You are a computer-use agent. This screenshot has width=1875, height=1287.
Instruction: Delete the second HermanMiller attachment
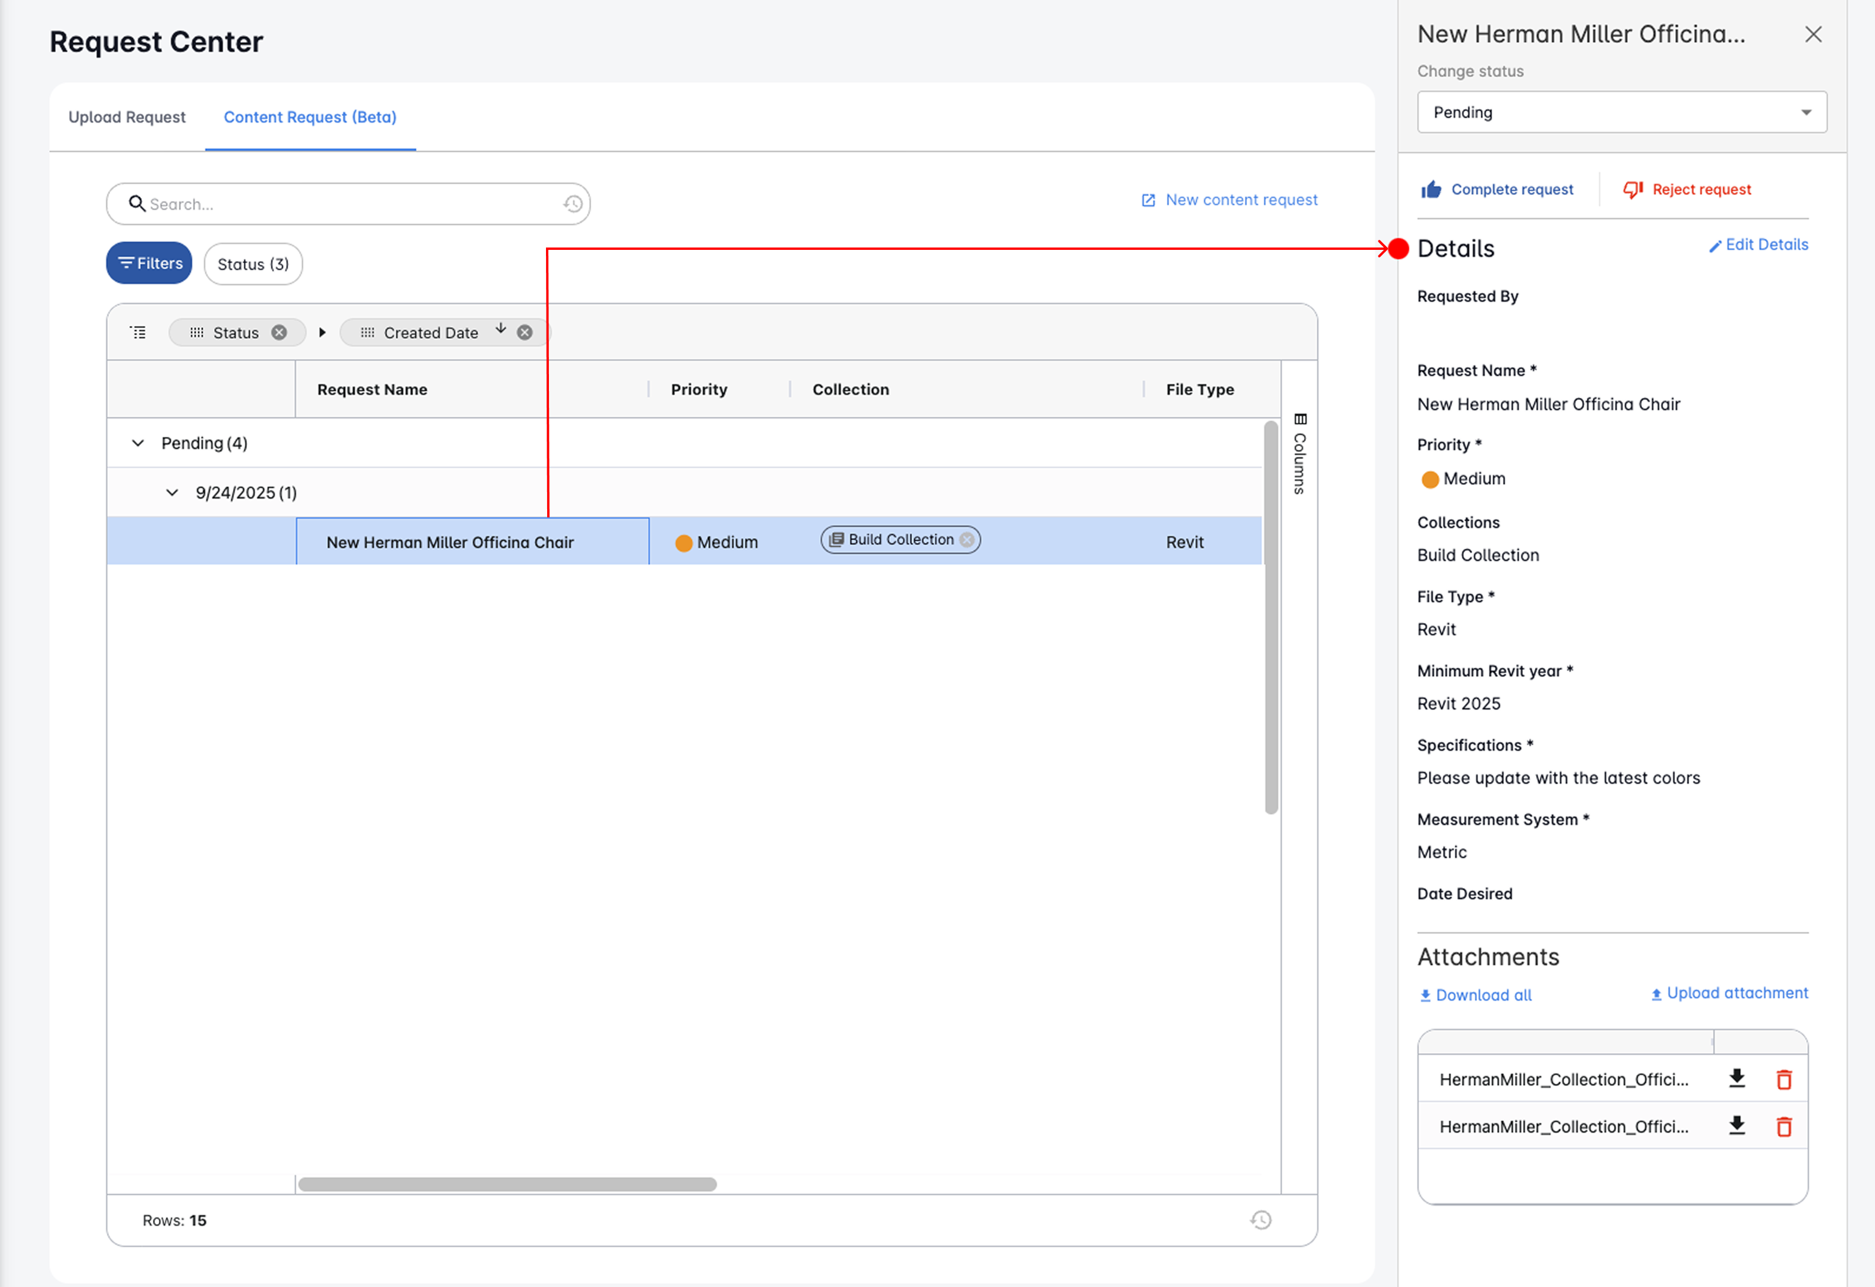(x=1784, y=1127)
